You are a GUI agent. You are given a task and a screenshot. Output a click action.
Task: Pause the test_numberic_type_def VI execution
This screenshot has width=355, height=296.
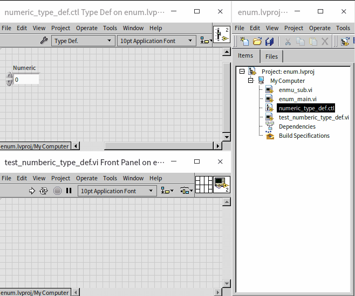(69, 191)
